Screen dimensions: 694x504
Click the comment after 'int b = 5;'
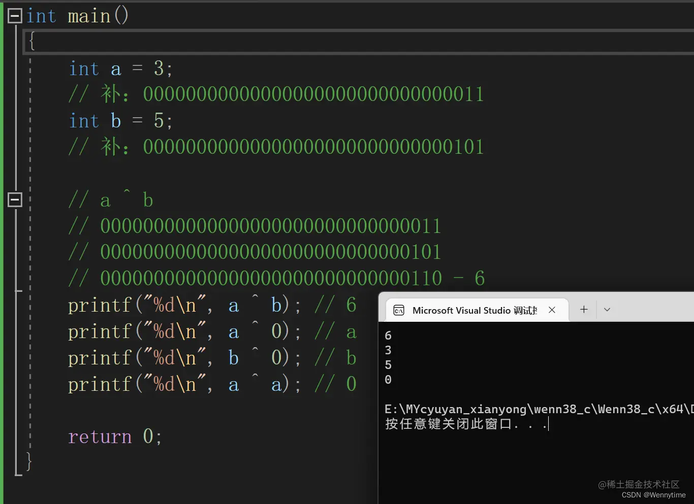[276, 147]
